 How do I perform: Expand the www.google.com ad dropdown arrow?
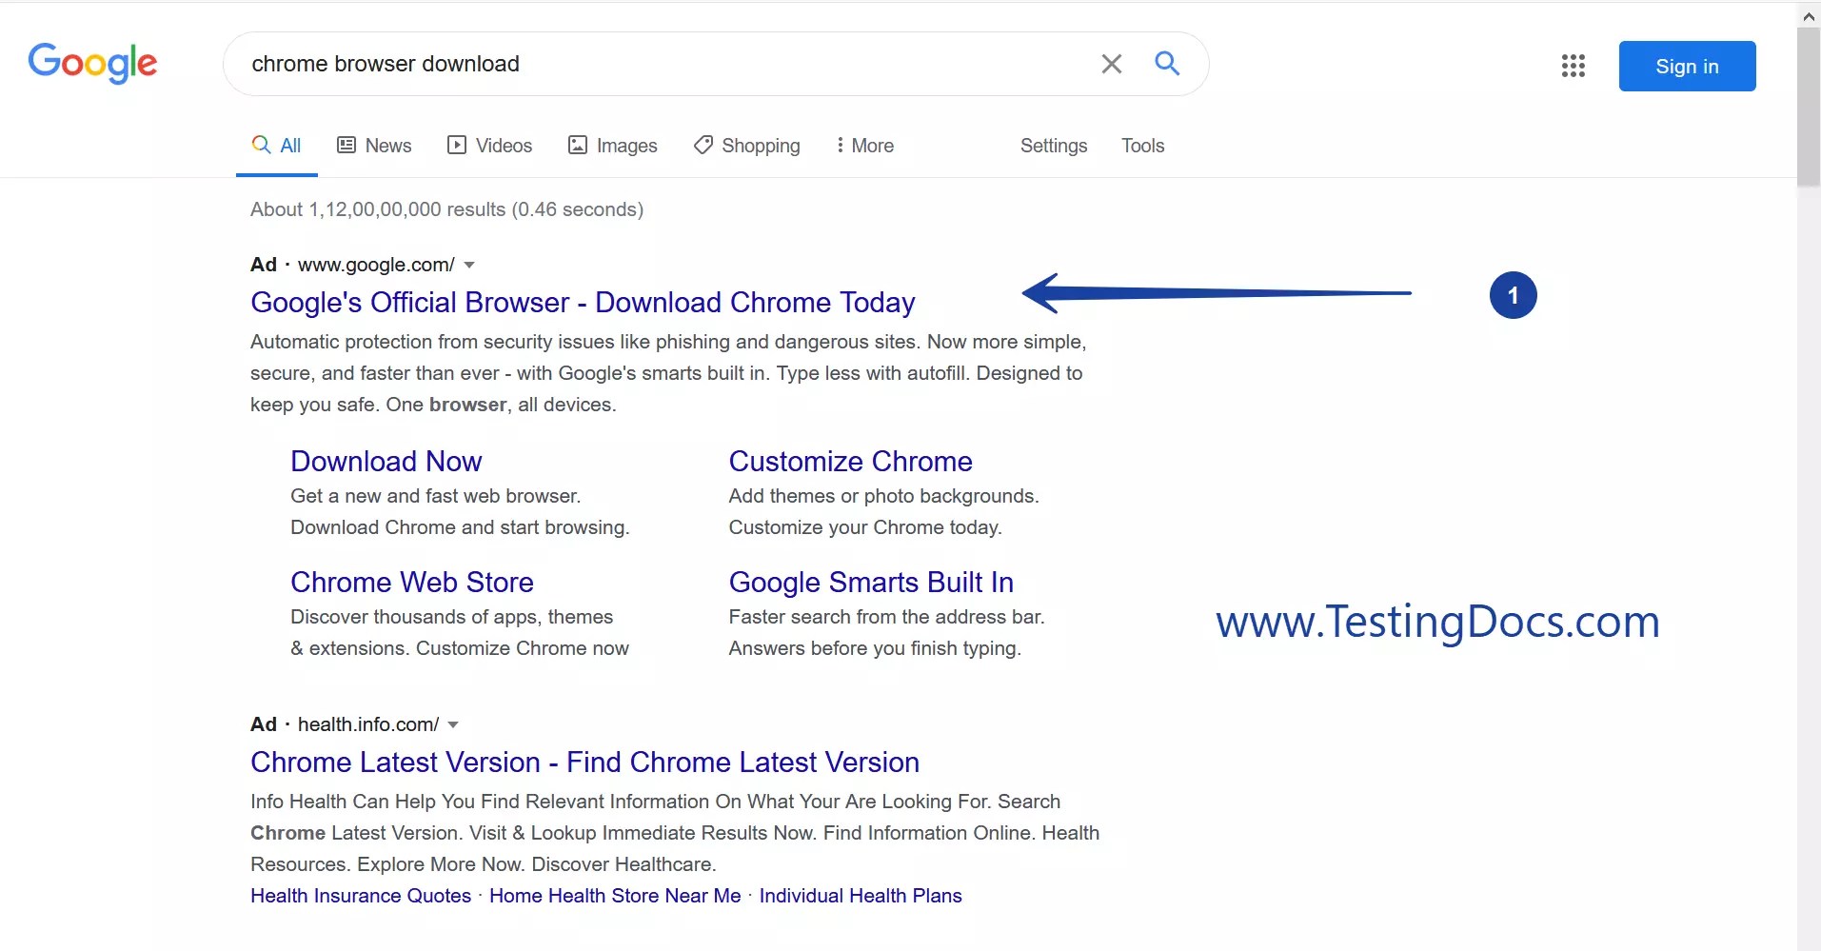[469, 266]
